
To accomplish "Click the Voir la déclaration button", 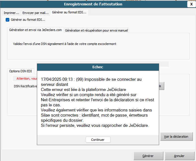I will point(176,137).
